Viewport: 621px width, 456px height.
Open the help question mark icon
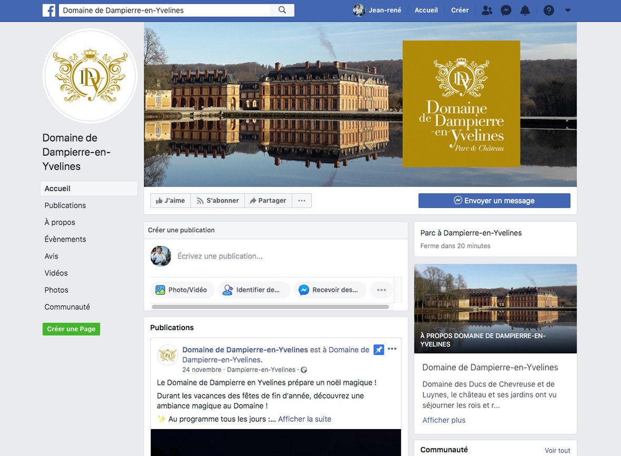(548, 11)
